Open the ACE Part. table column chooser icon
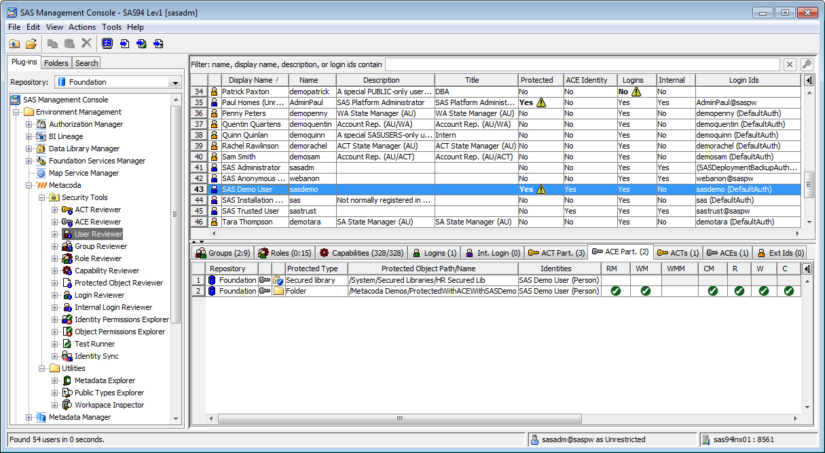Image resolution: width=825 pixels, height=453 pixels. tap(807, 269)
